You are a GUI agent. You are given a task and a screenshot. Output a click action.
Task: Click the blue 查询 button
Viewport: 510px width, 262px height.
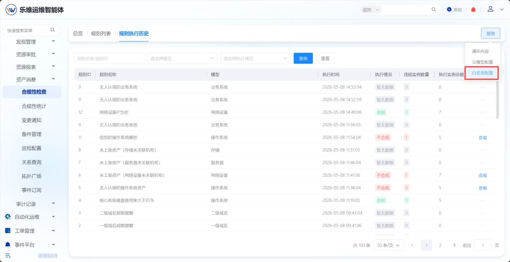303,58
